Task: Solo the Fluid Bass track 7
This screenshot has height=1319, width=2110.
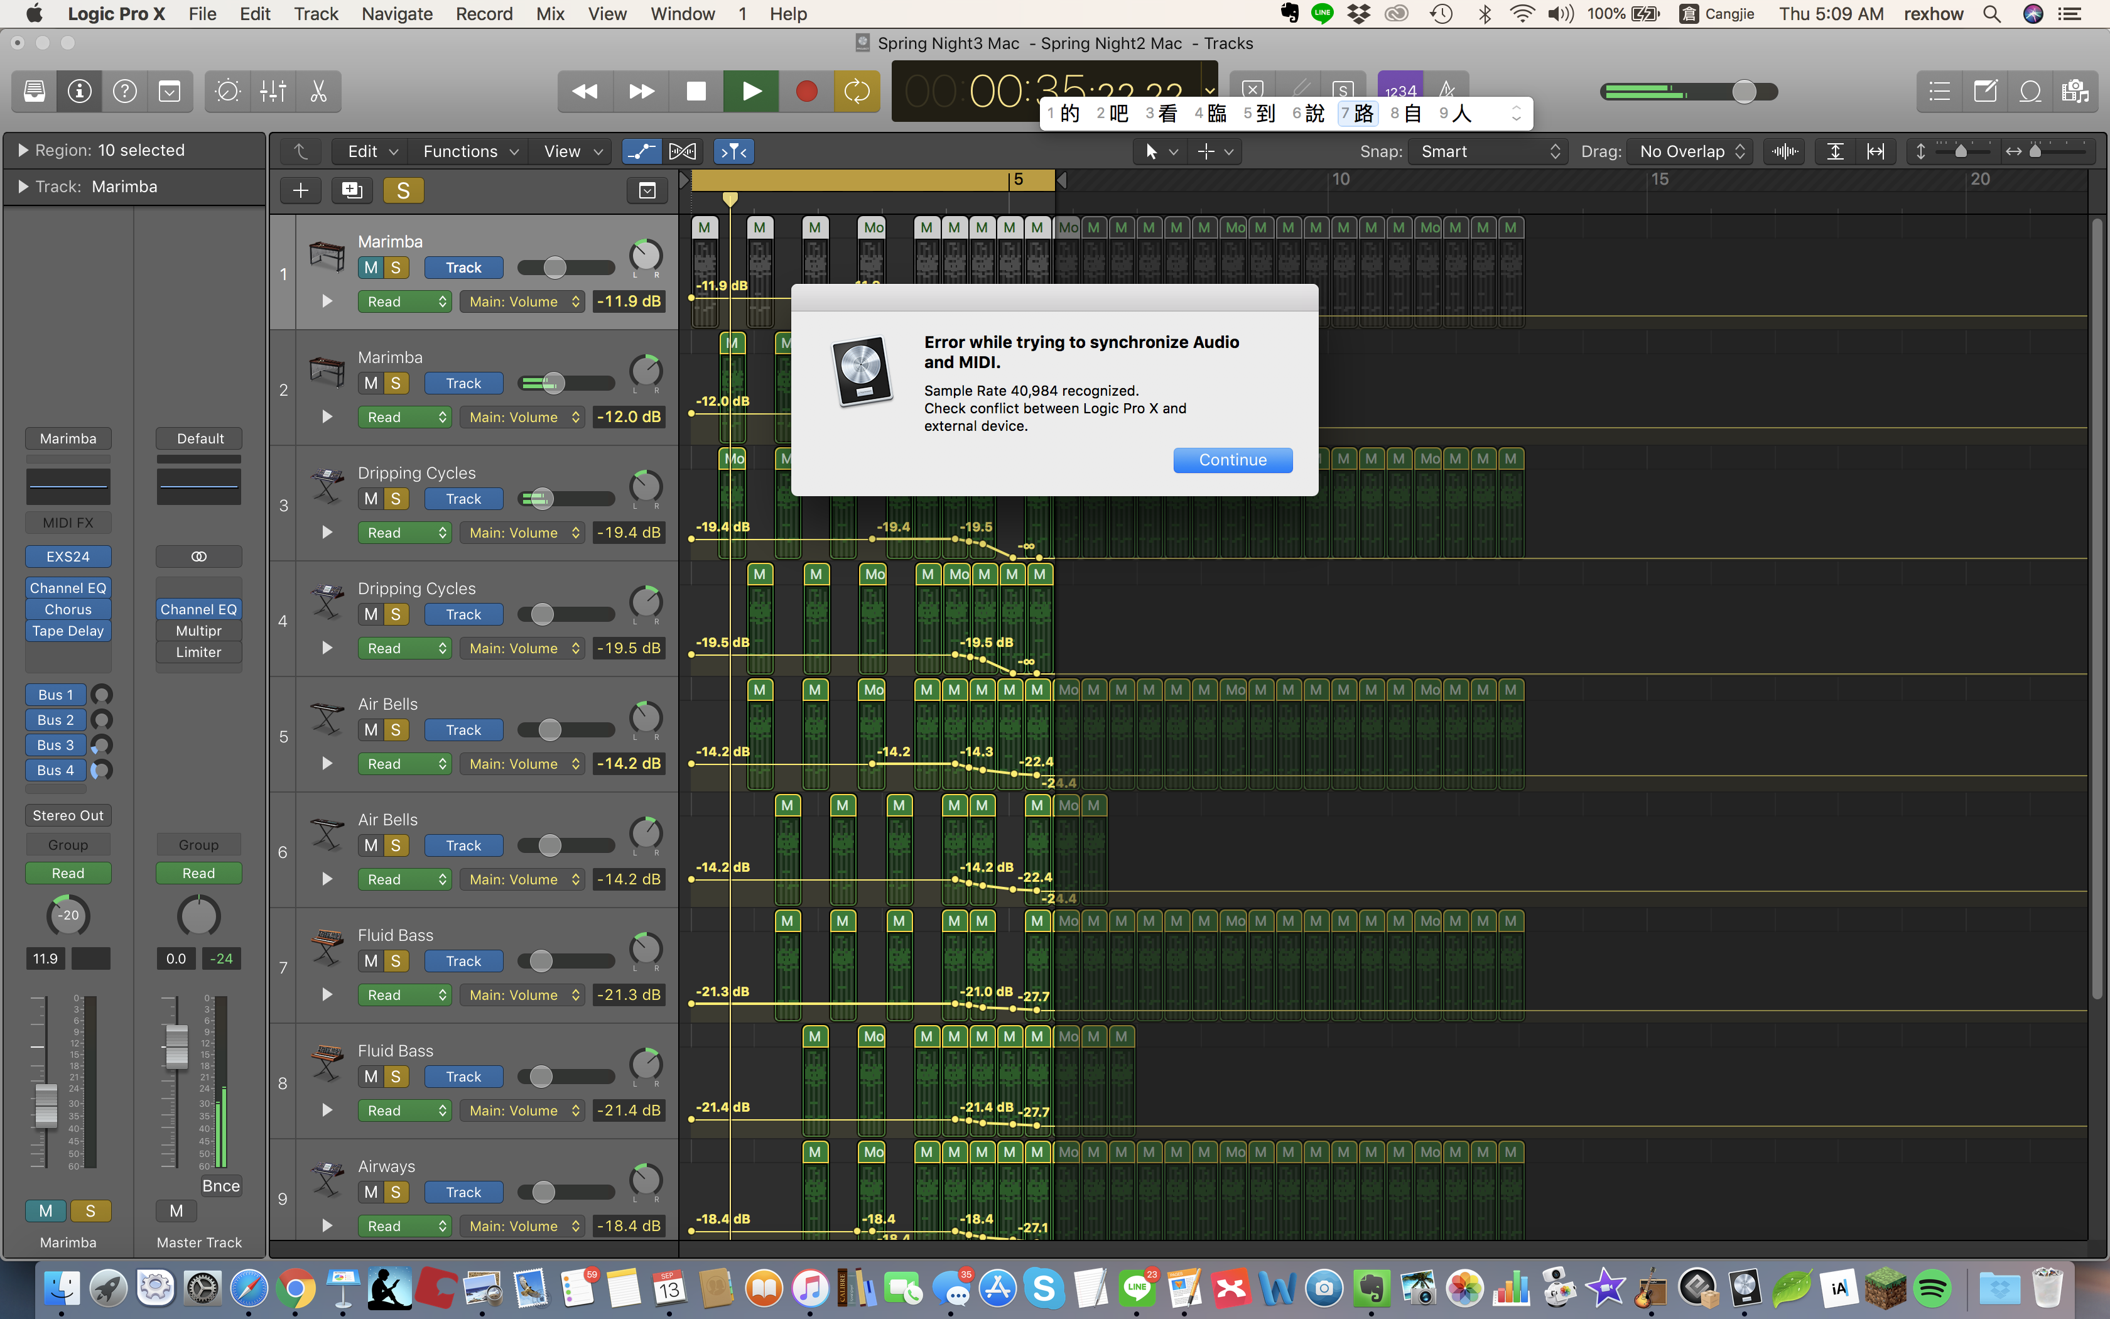Action: 395,962
